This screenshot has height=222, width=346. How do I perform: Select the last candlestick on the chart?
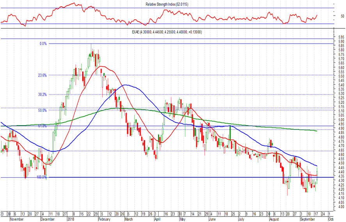(x=317, y=176)
